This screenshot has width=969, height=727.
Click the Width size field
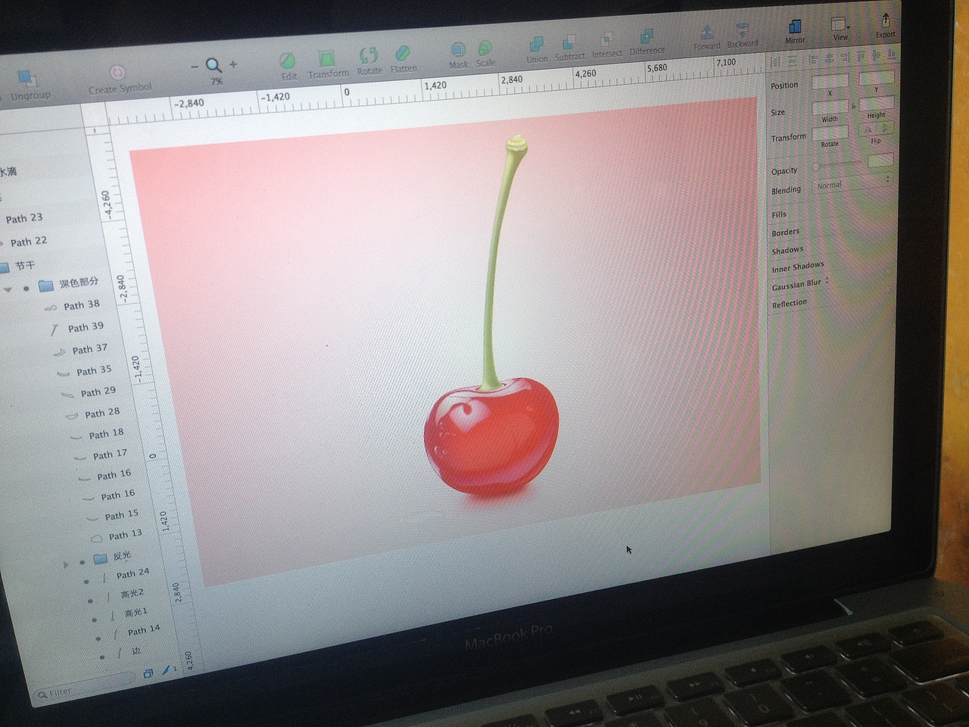[x=830, y=108]
